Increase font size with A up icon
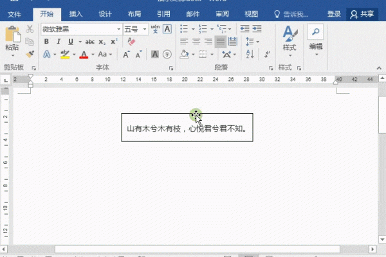This screenshot has width=386, height=257. (x=126, y=55)
